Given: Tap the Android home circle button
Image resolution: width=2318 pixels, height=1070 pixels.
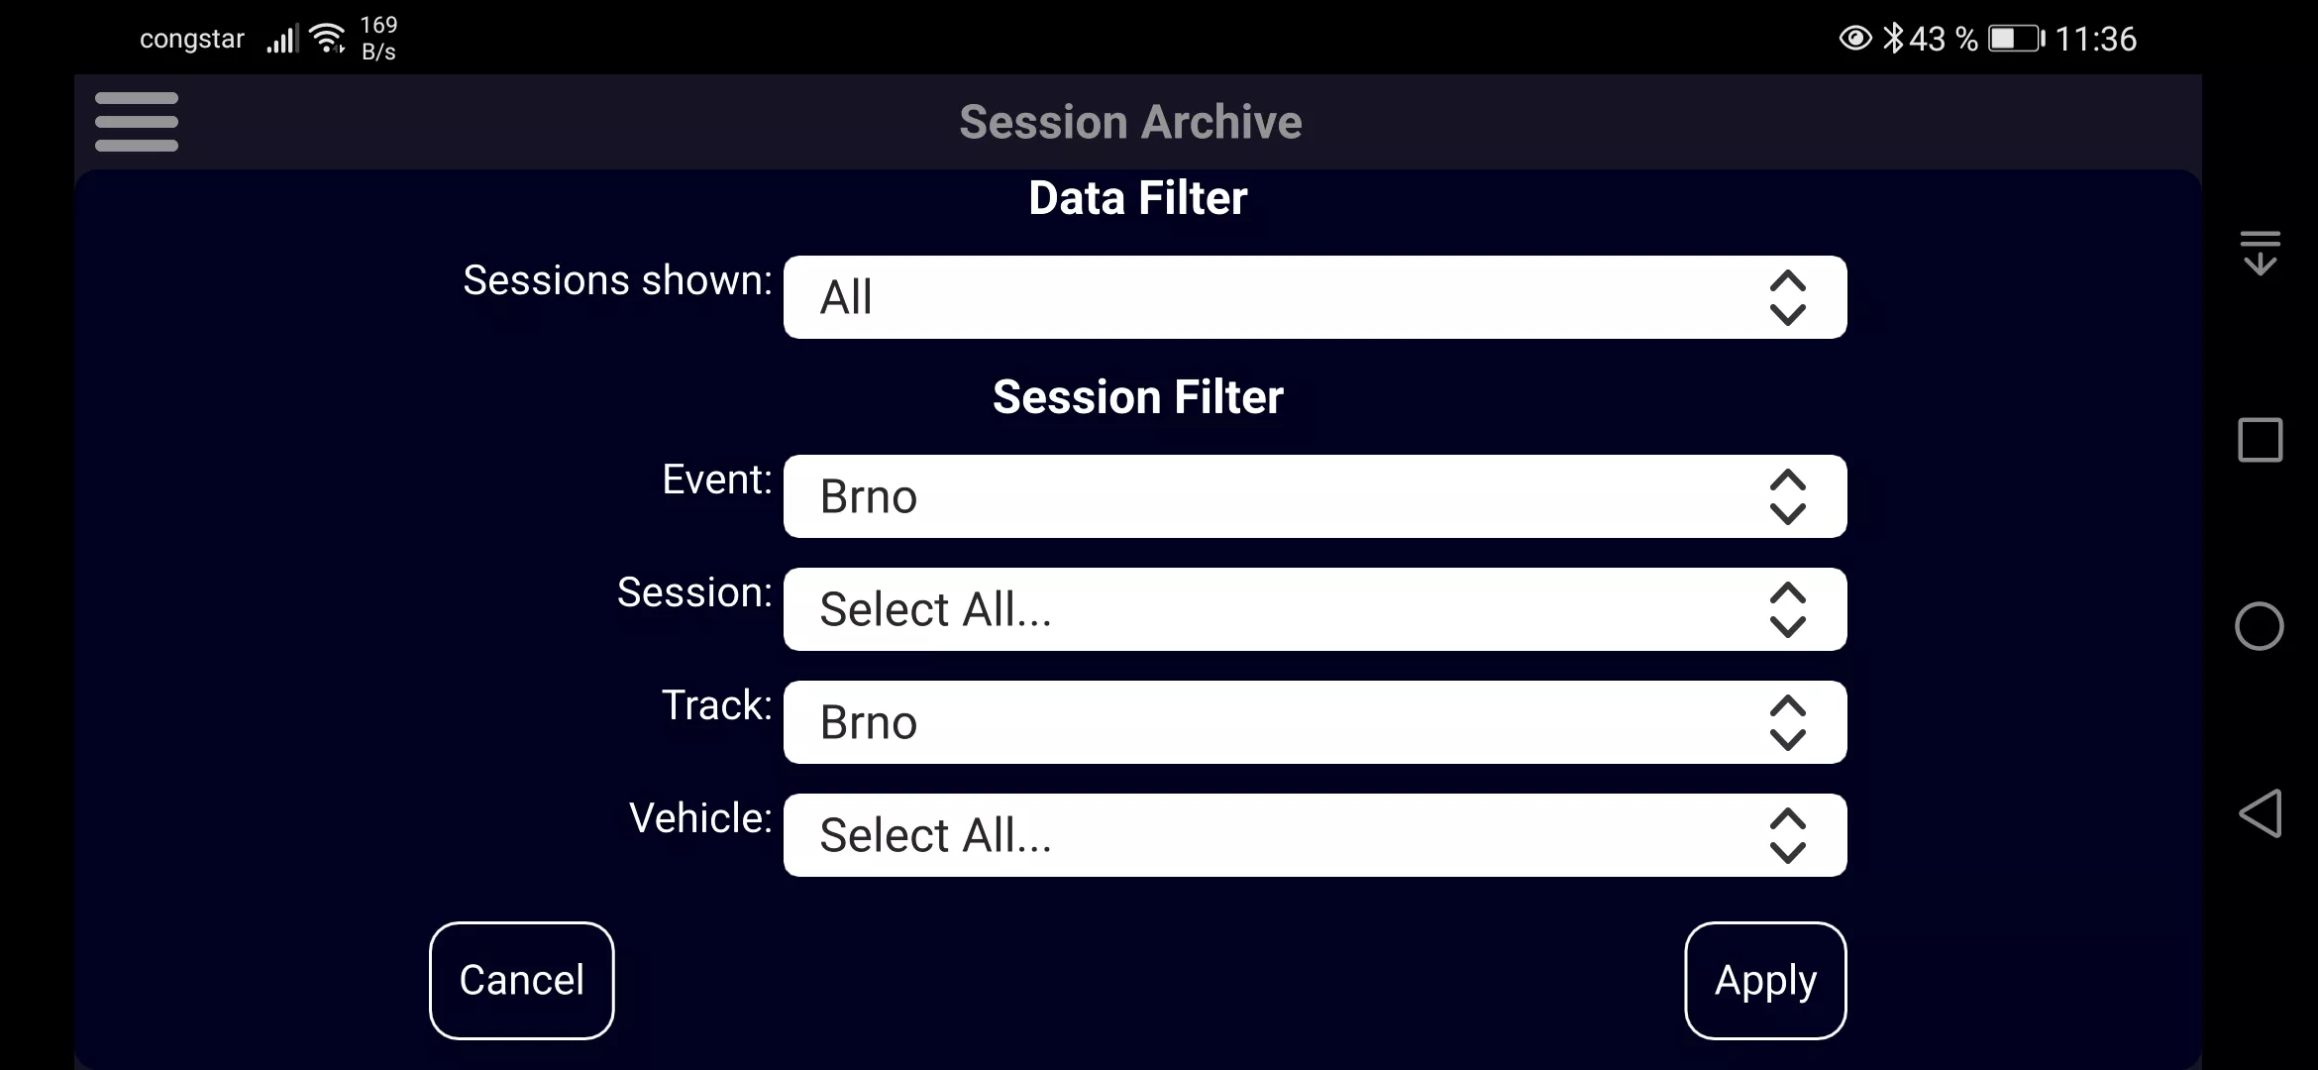Looking at the screenshot, I should click(x=2260, y=626).
